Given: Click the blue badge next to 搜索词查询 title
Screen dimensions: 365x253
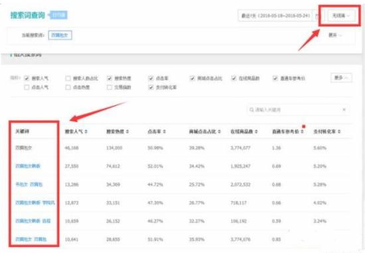Looking at the screenshot, I should pyautogui.click(x=58, y=15).
